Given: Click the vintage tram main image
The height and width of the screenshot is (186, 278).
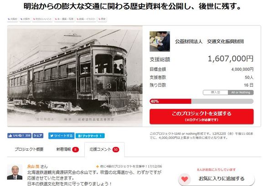Looking at the screenshot, I should click(x=75, y=76).
